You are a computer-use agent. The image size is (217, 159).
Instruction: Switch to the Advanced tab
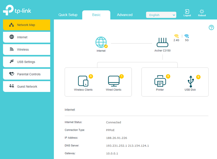[125, 15]
